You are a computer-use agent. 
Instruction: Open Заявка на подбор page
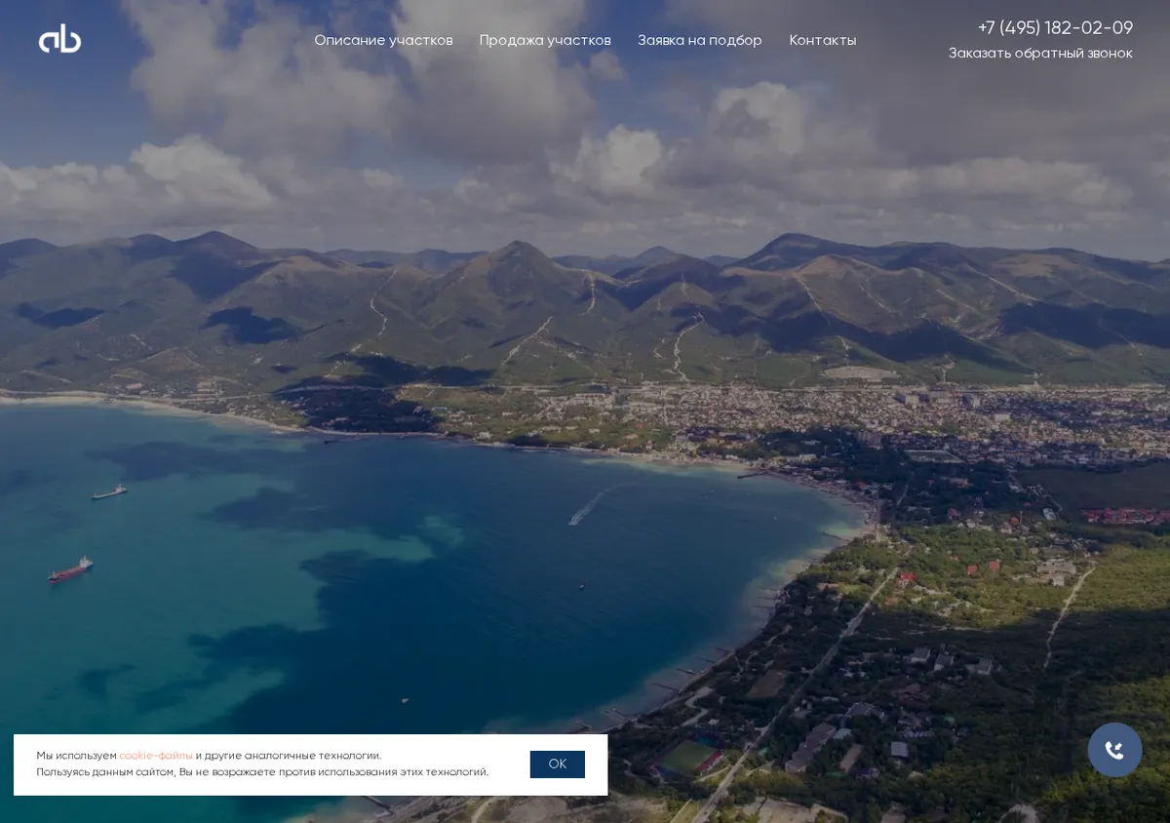[x=700, y=40]
